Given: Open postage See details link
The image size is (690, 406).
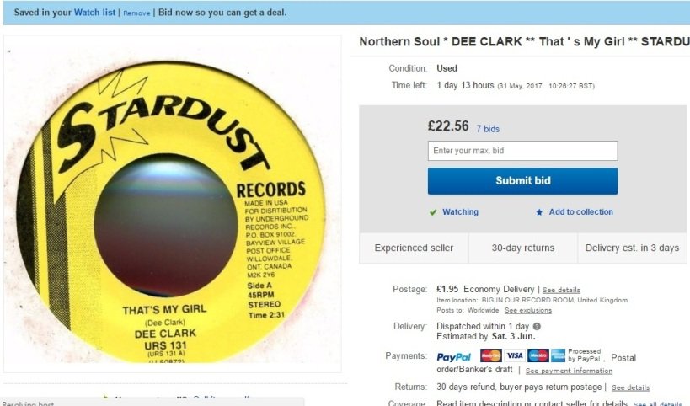Looking at the screenshot, I should 561,290.
